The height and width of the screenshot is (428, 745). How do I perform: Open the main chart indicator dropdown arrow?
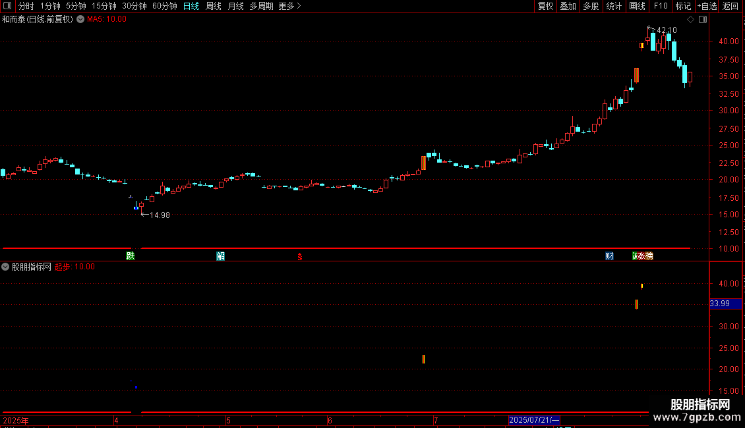pos(80,19)
